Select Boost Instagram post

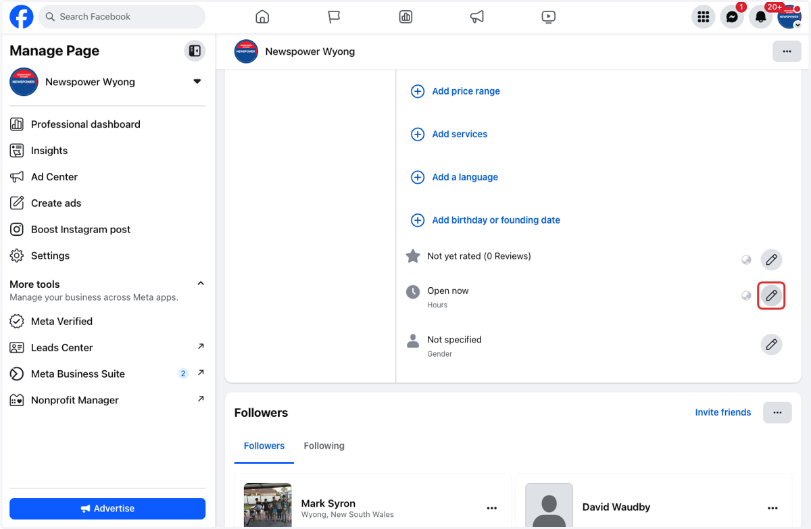click(107, 230)
